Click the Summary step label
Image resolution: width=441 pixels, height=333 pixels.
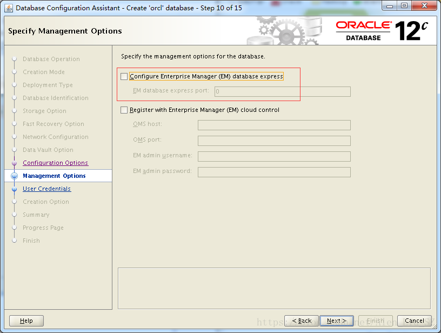[36, 215]
